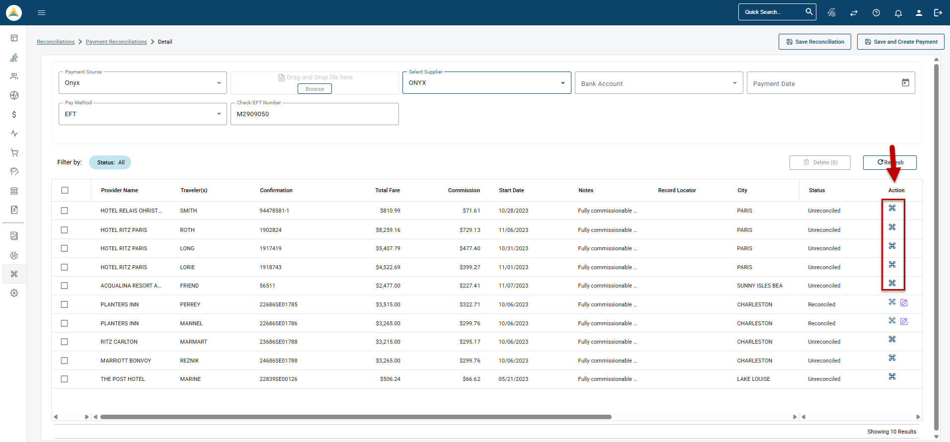The width and height of the screenshot is (950, 442).
Task: Click edit icon for PLANTERS INN PERREY row
Action: click(904, 303)
